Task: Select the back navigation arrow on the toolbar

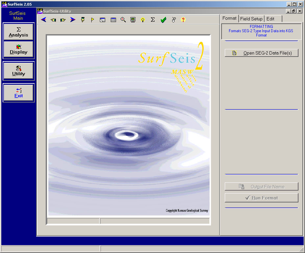Action: tap(44, 20)
